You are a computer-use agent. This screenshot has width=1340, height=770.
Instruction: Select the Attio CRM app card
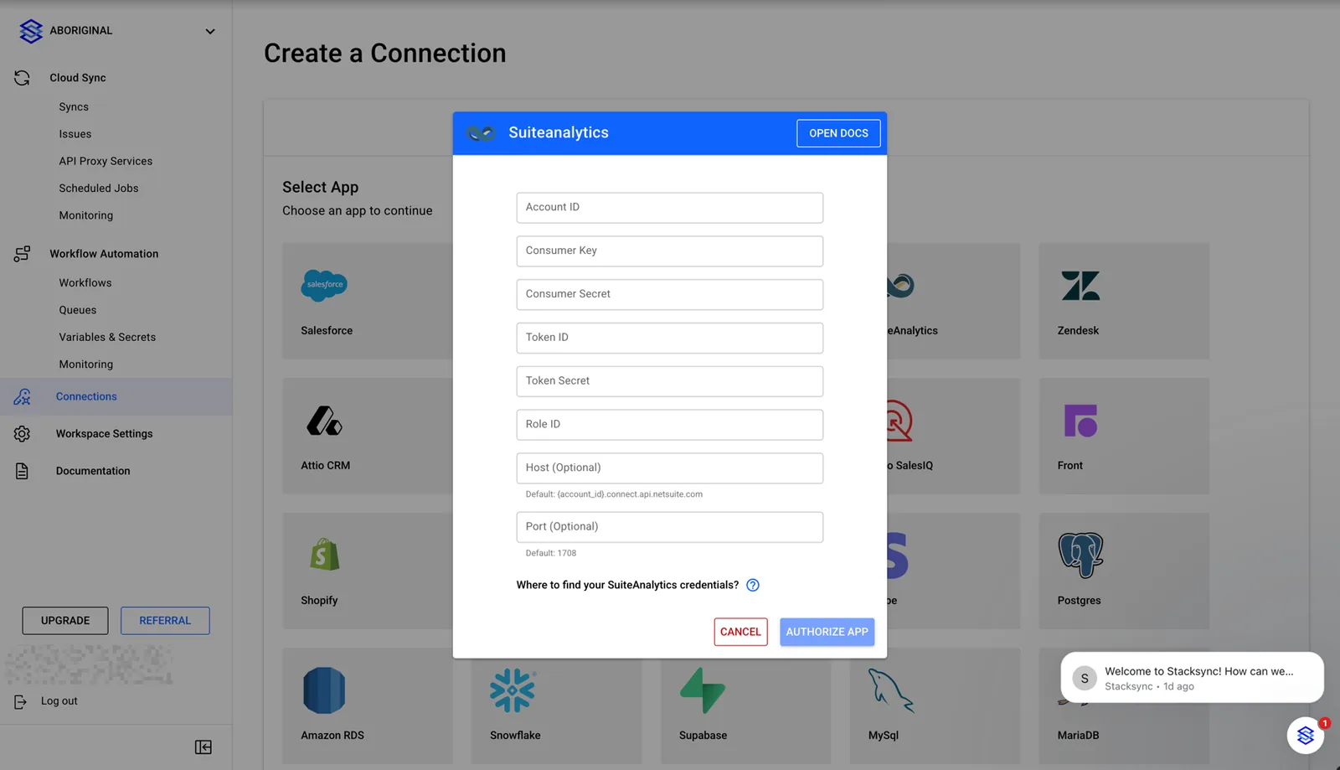click(367, 436)
